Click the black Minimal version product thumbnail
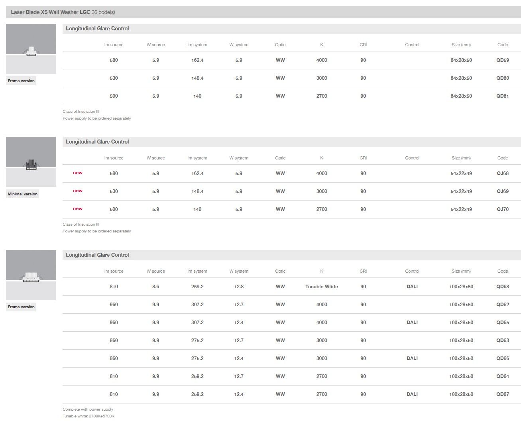The image size is (521, 423). [x=31, y=162]
